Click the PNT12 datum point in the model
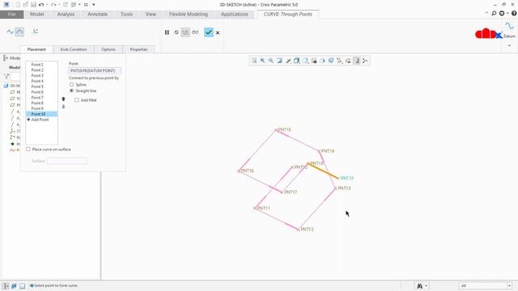The width and height of the screenshot is (518, 291). pyautogui.click(x=299, y=230)
